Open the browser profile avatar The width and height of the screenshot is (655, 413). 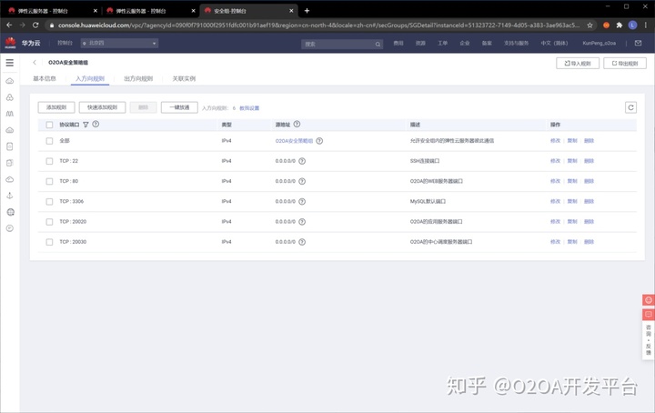pyautogui.click(x=632, y=25)
